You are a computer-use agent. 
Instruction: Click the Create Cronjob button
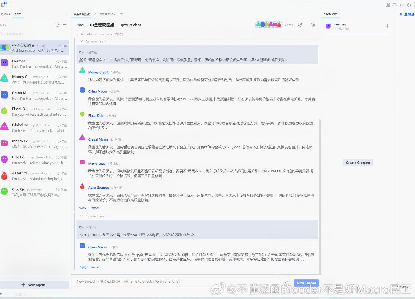(358, 163)
